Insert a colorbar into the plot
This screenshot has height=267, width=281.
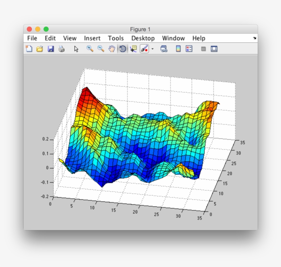pos(178,49)
